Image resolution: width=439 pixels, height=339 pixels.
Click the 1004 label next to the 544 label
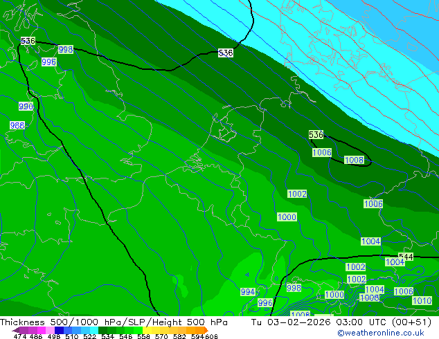pos(395,262)
